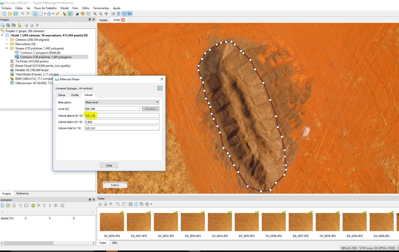Click the Level (m) input field
Image resolution: width=399 pixels, height=252 pixels.
point(112,109)
